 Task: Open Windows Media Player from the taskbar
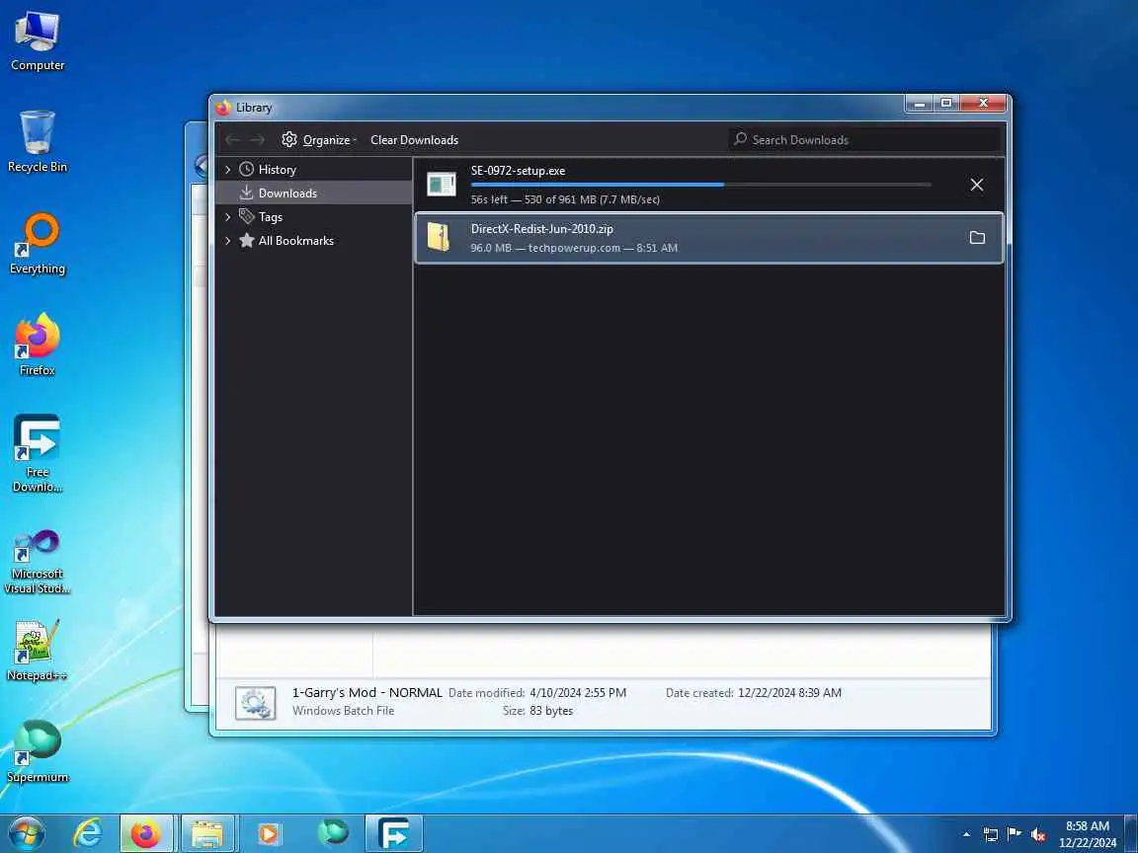pyautogui.click(x=269, y=833)
